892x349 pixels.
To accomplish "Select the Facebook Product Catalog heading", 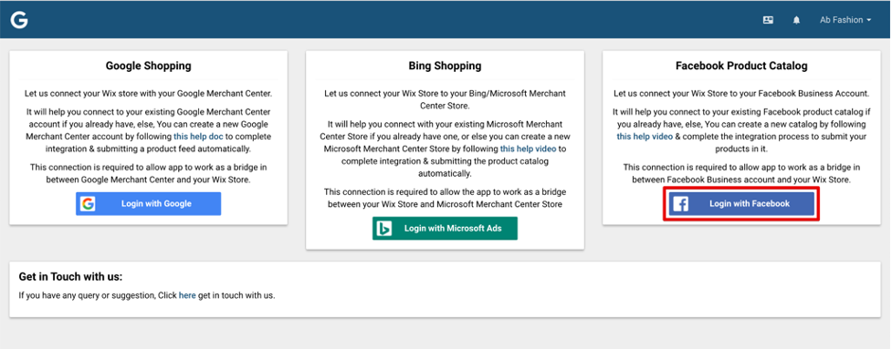I will point(741,66).
